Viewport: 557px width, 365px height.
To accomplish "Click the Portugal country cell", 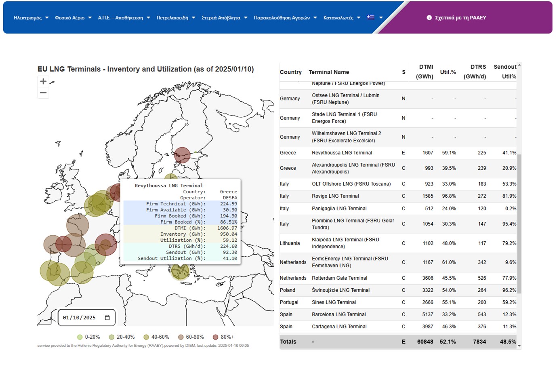I will point(289,302).
